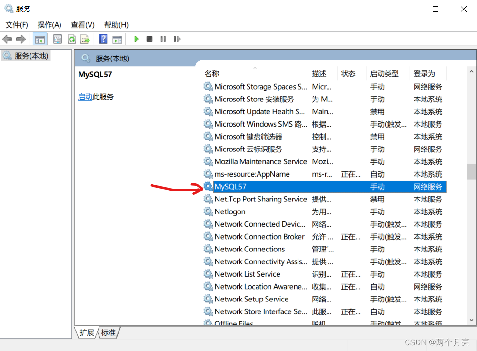Click 网络服务 login cell of MySQL57
477x351 pixels.
tap(427, 187)
